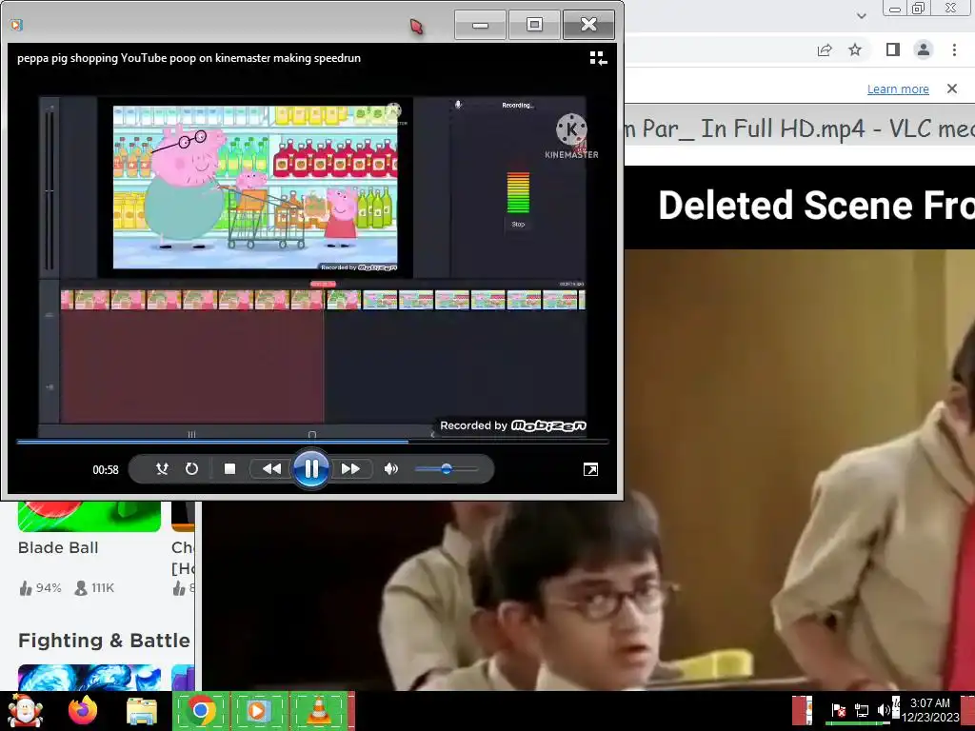Skip to next track in Media Player
The image size is (975, 731).
(350, 468)
